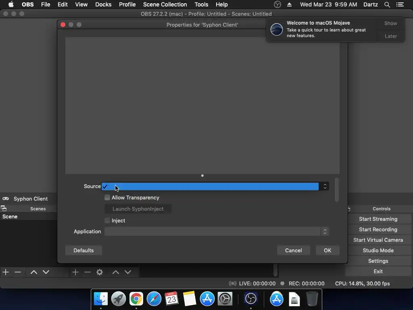The height and width of the screenshot is (310, 413).
Task: Open the Edit menu
Action: click(63, 4)
